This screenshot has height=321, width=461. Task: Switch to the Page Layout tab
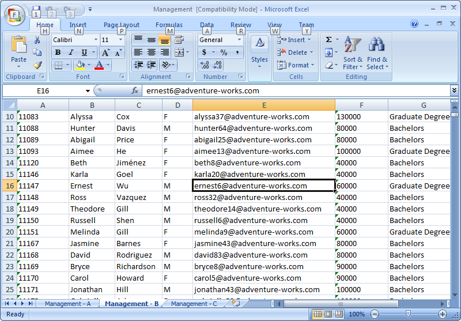click(122, 25)
